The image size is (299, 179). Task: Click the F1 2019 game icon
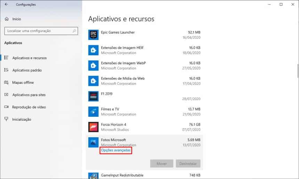[x=93, y=96]
